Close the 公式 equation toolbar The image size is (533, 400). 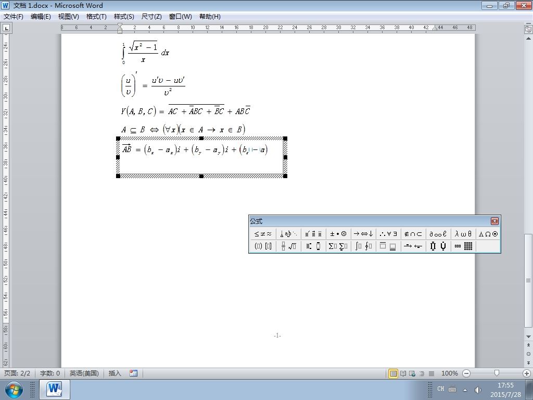tap(494, 221)
